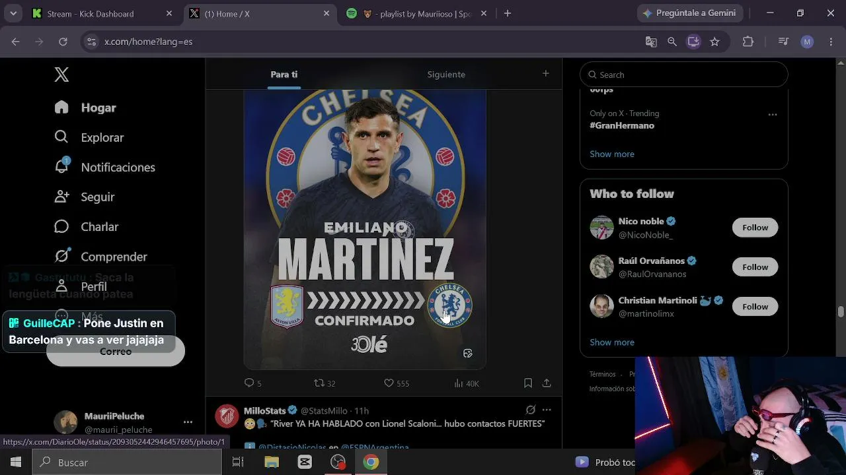Click the Grok icon on MilloStats post
This screenshot has width=846, height=475.
[x=530, y=410]
